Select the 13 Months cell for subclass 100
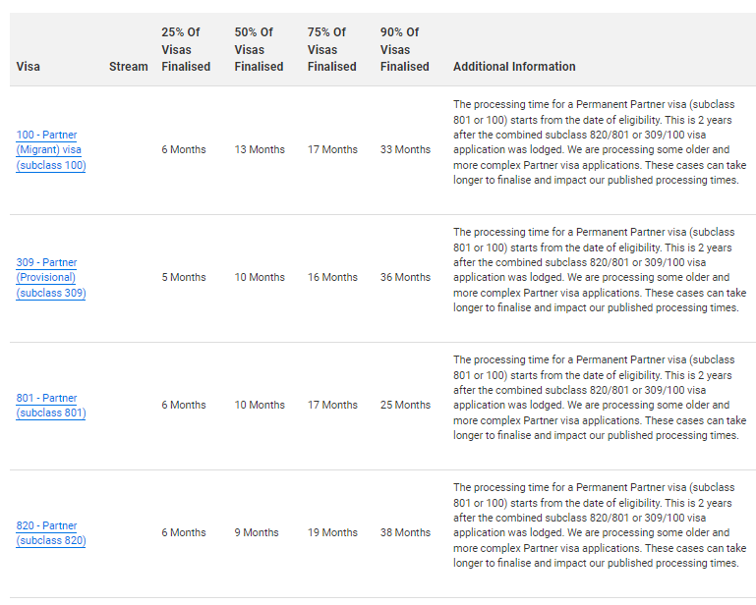The height and width of the screenshot is (605, 756). click(x=260, y=150)
